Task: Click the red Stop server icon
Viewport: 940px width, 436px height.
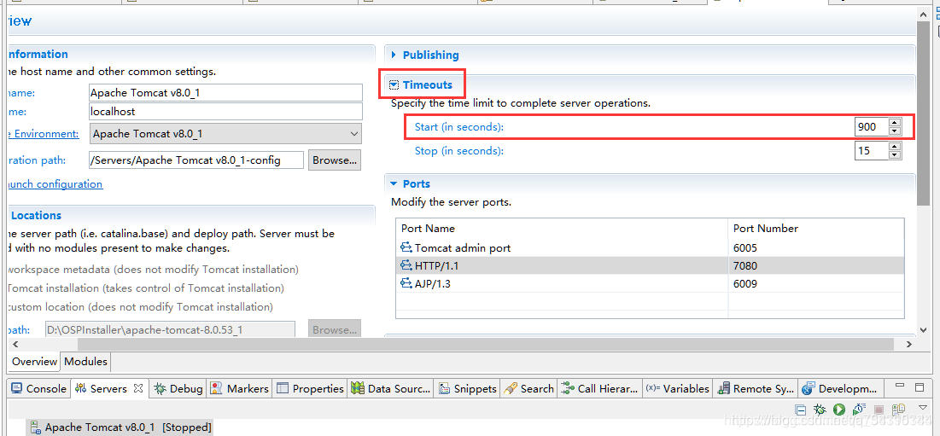Action: pos(879,410)
